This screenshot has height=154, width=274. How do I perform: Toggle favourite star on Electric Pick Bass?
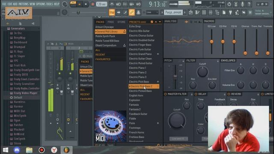point(158,82)
